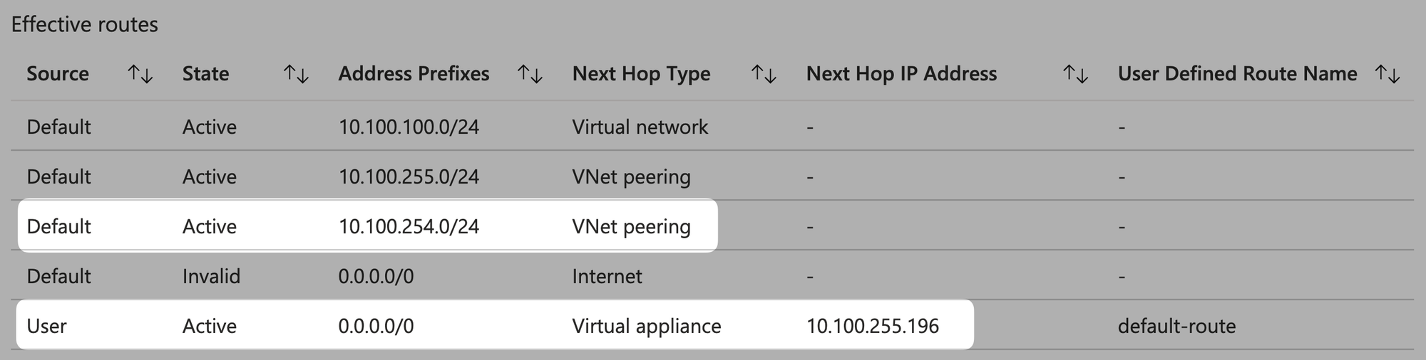Click the State column header
1426x360 pixels.
[205, 74]
